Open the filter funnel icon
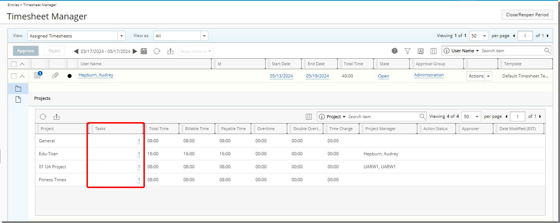The image size is (560, 223). click(x=408, y=51)
